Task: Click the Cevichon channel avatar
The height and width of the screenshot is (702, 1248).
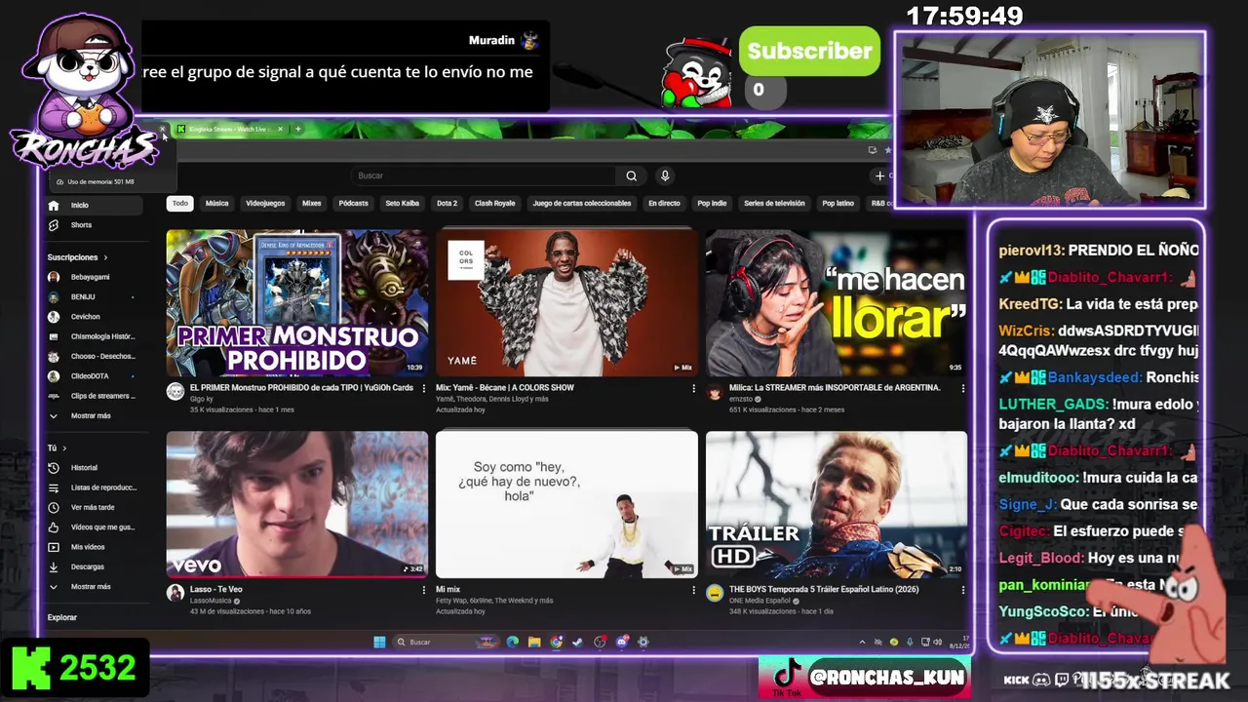Action: point(54,317)
